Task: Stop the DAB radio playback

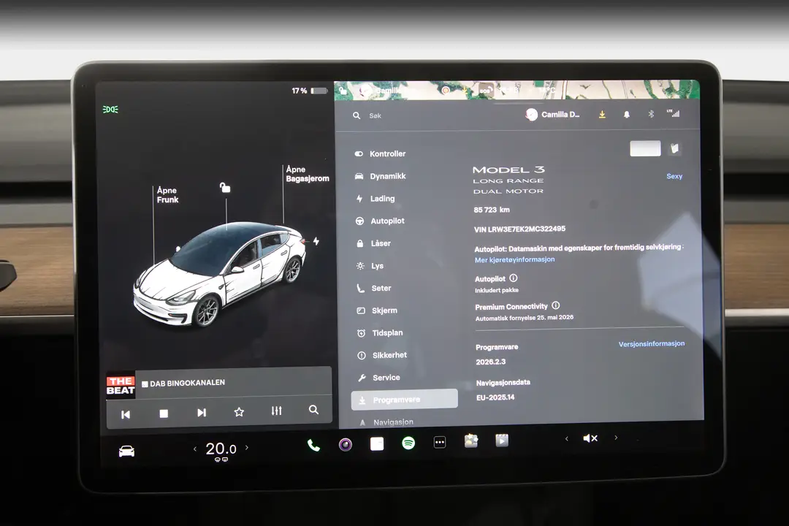Action: 164,413
